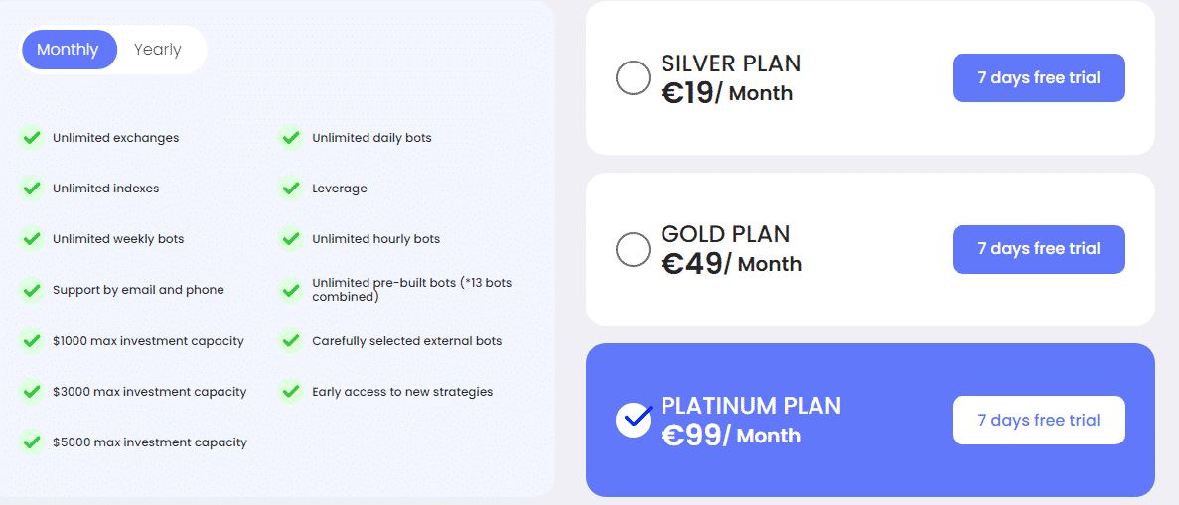This screenshot has width=1179, height=505.
Task: Start the Platinum Plan 7 days free trial
Action: (x=1038, y=420)
